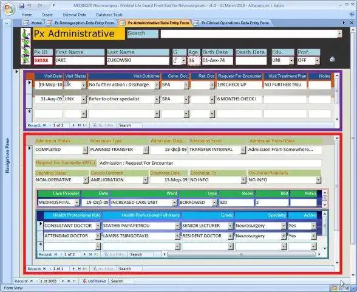Click Discharge Date field 13-Μαρ-09
The height and width of the screenshot is (292, 357).
click(x=169, y=180)
